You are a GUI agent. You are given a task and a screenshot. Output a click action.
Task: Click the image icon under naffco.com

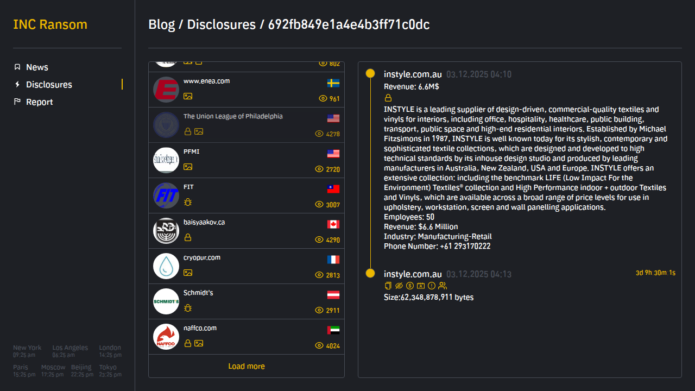click(x=199, y=343)
